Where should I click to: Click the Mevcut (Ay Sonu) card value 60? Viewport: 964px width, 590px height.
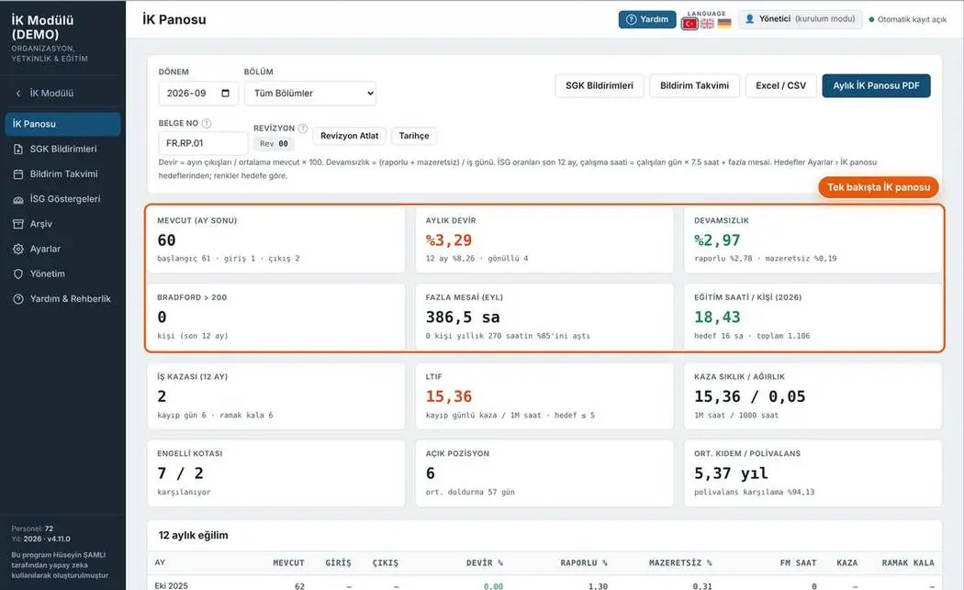166,240
